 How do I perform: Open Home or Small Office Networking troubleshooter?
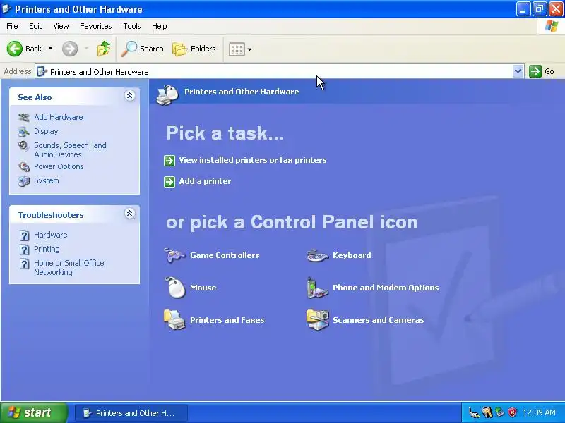click(x=69, y=268)
